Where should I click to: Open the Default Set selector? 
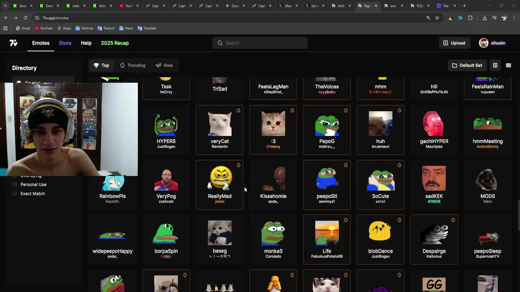click(x=467, y=65)
